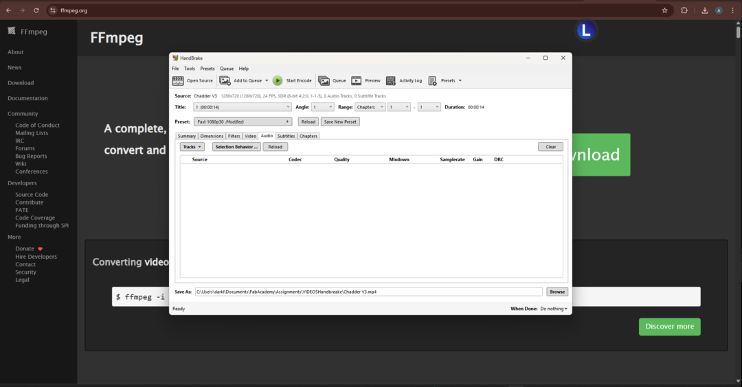Switch to the Summary tab
The height and width of the screenshot is (387, 742).
pyautogui.click(x=186, y=136)
